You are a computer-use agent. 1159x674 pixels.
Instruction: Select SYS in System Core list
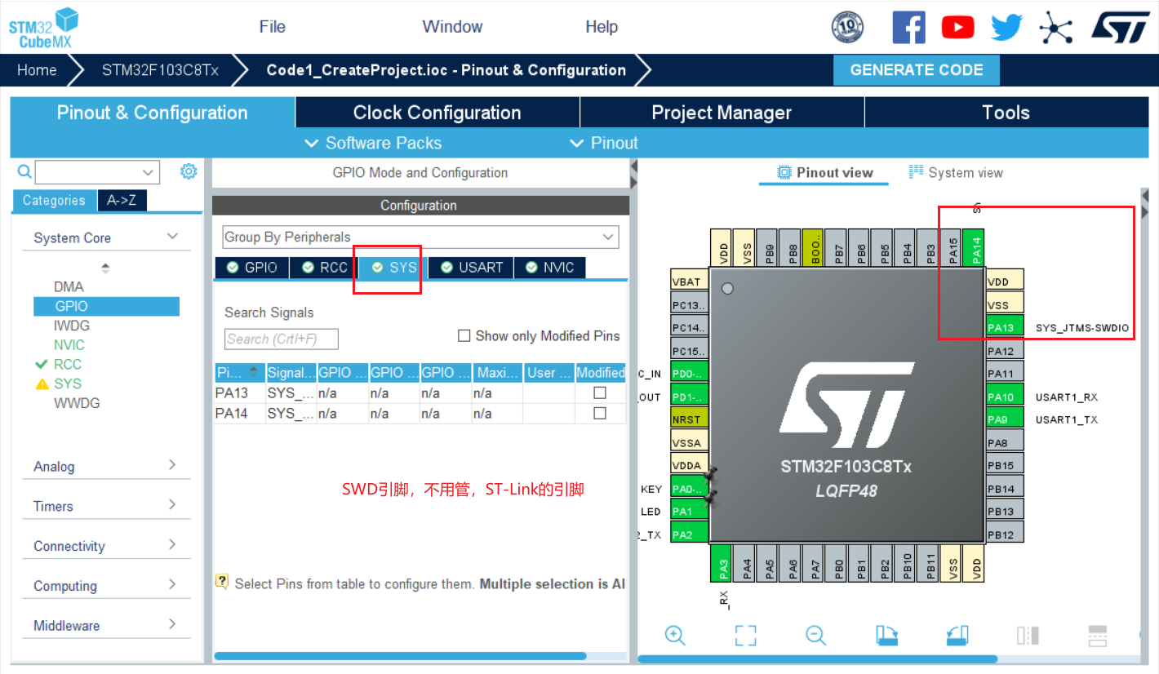click(68, 384)
